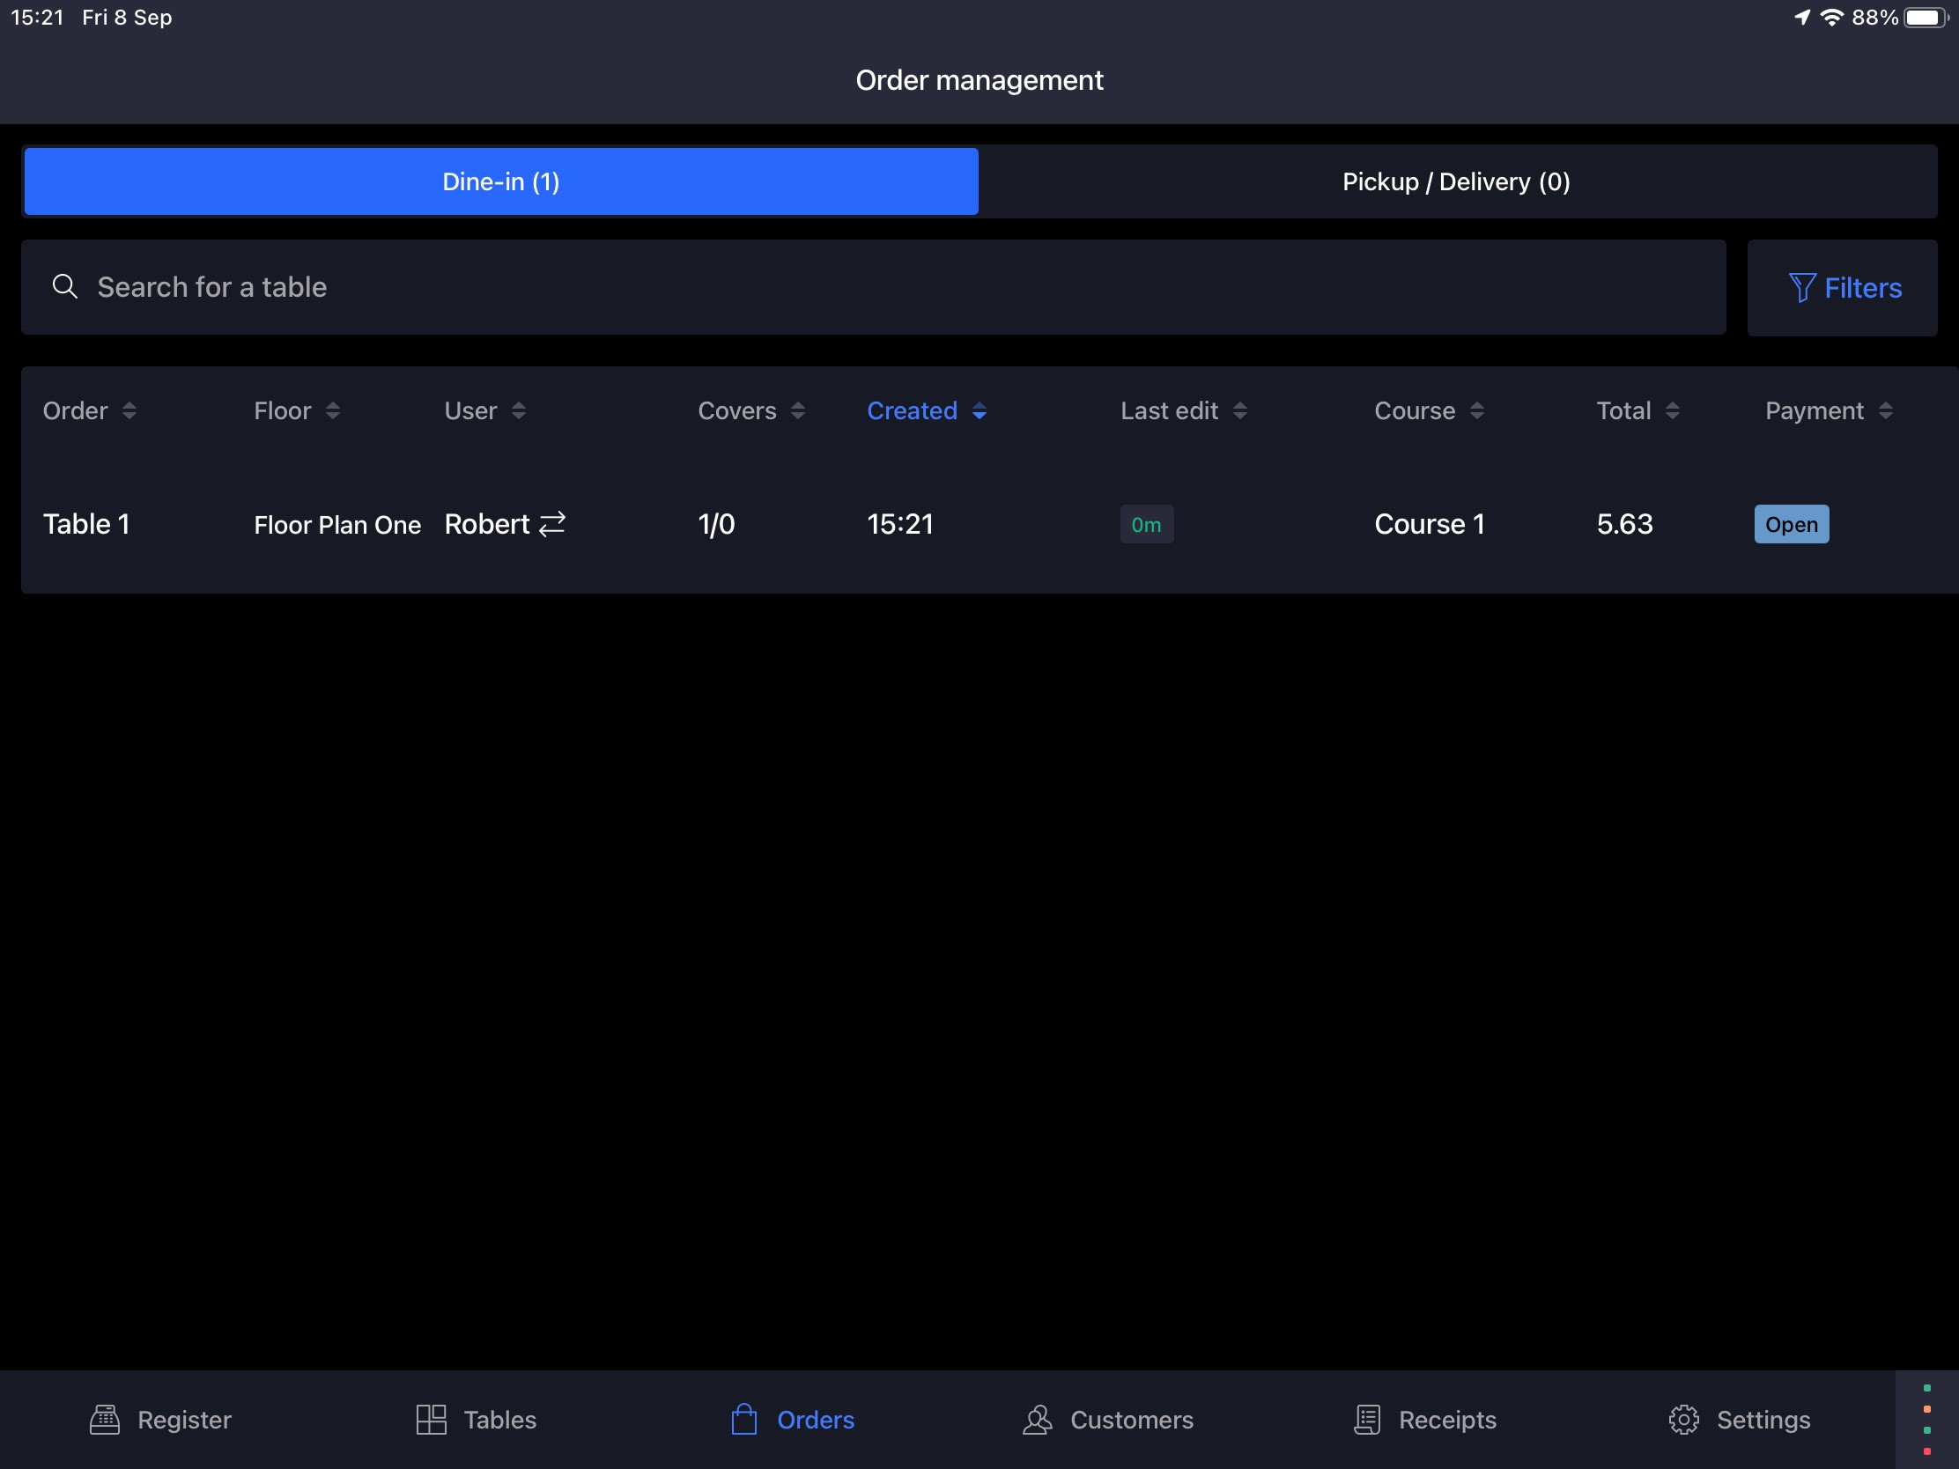Open the Customers person icon
Viewport: 1959px width, 1469px height.
point(1037,1420)
